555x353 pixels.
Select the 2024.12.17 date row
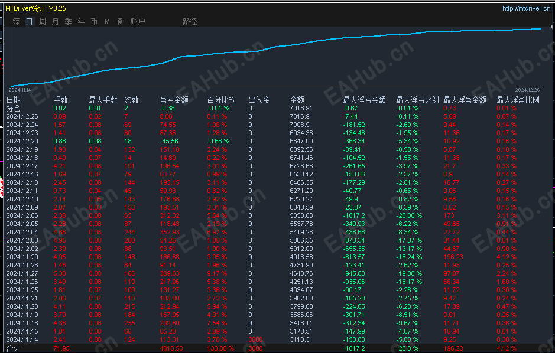click(x=22, y=166)
